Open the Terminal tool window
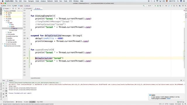187x105 pixels. coord(19,102)
